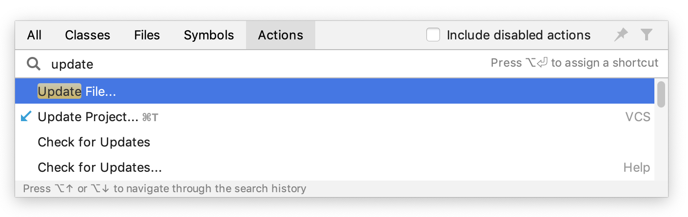Click the VCS group label
The width and height of the screenshot is (688, 217).
click(x=637, y=117)
